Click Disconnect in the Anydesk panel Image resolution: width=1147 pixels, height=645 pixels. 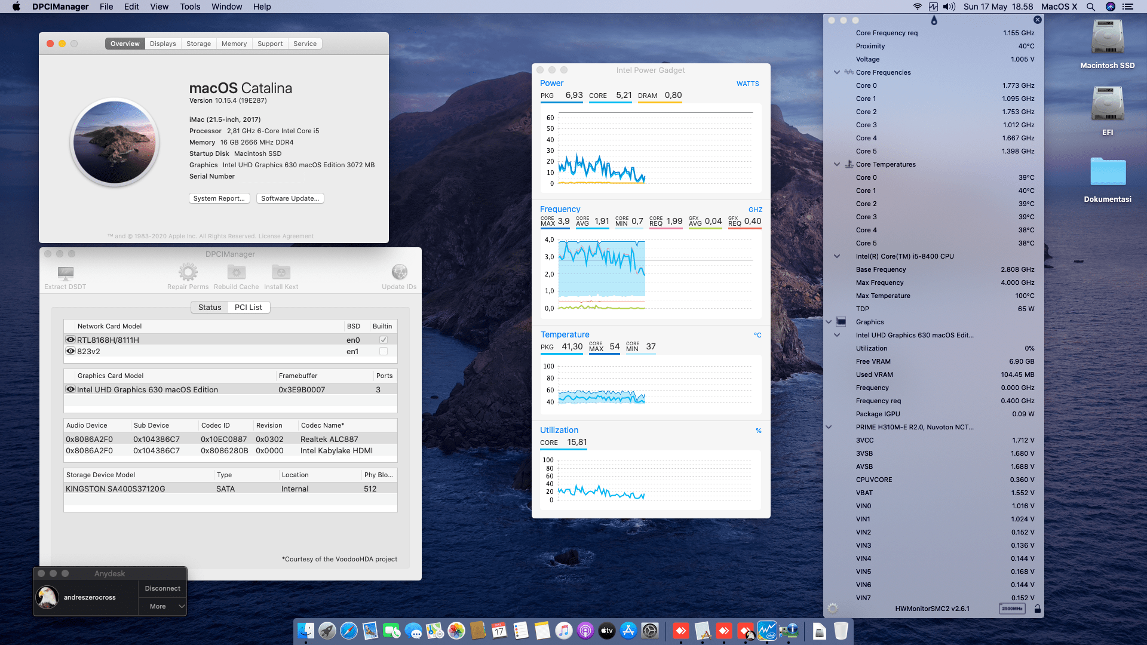(162, 588)
